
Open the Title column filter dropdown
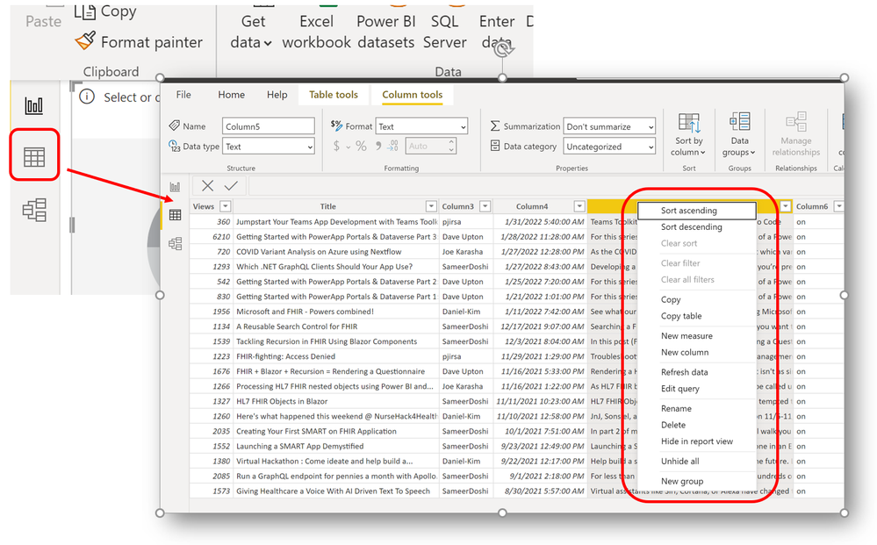pos(431,206)
